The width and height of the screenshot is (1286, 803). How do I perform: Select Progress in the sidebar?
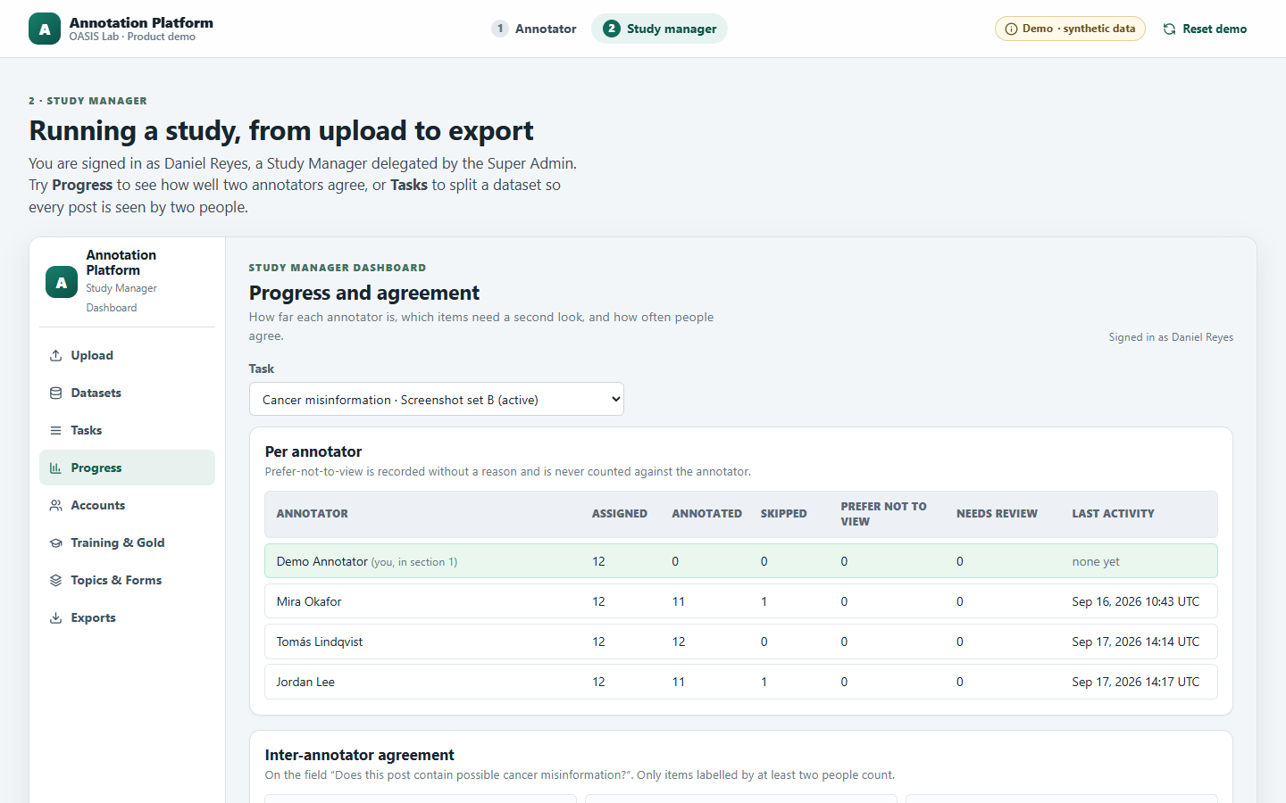point(127,468)
